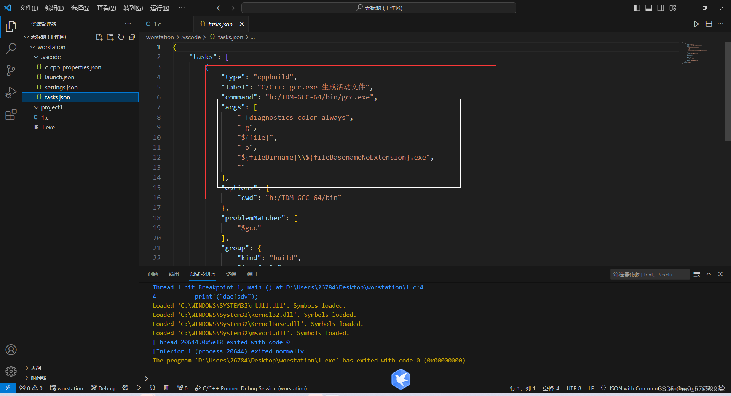Open the Source Control view
731x396 pixels.
coord(11,70)
